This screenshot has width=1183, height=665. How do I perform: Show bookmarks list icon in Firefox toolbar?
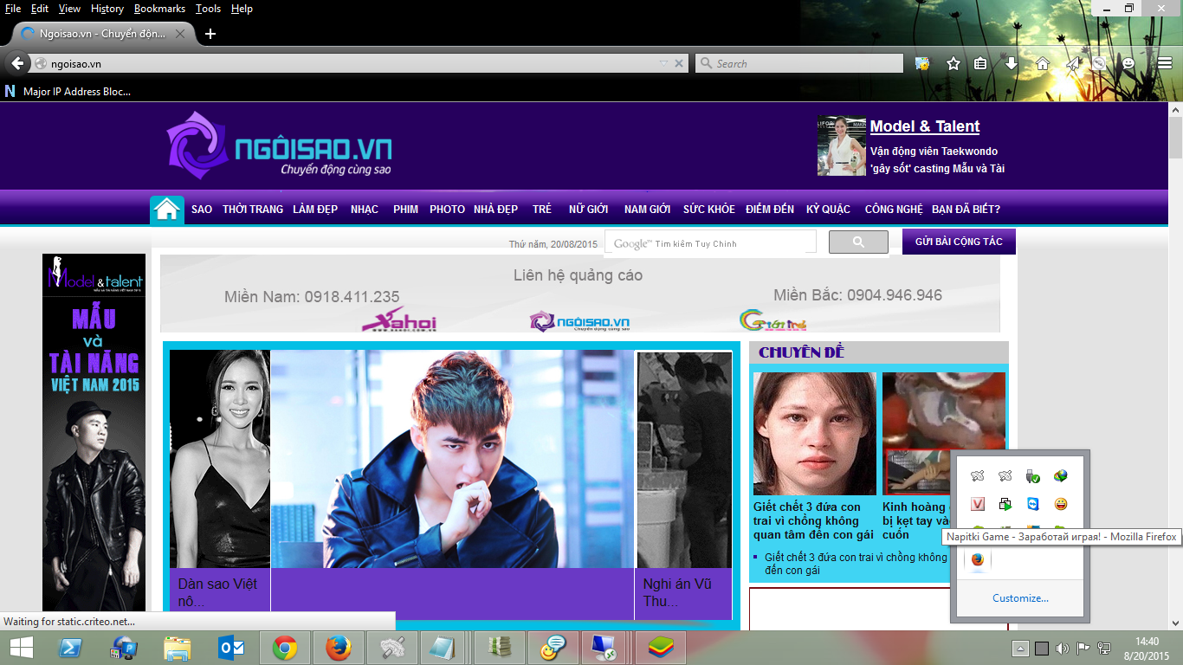(980, 63)
